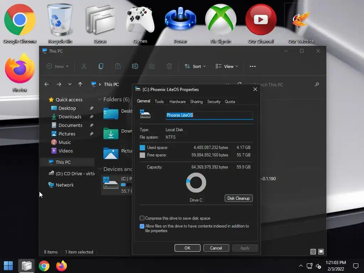Open the Our Channel shortcut
Screen dimensions: 364x273
[261, 23]
